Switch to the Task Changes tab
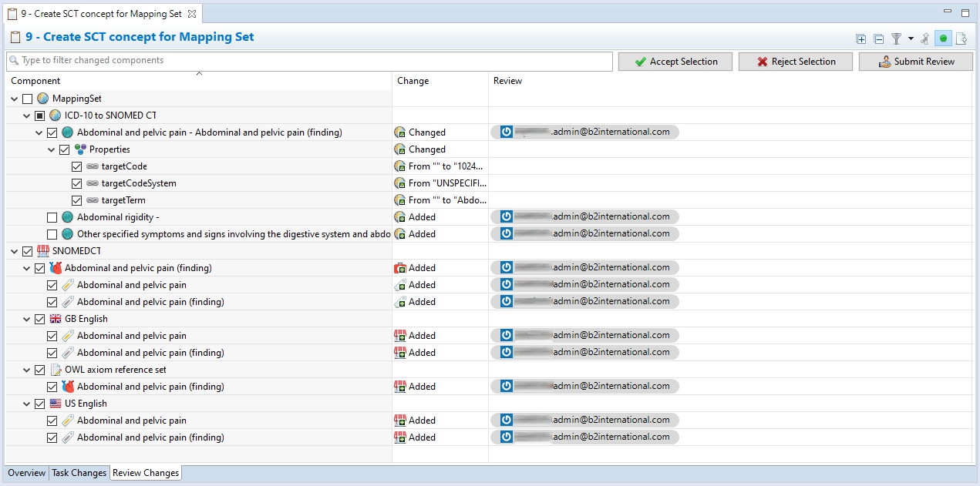Image resolution: width=980 pixels, height=486 pixels. click(x=79, y=473)
